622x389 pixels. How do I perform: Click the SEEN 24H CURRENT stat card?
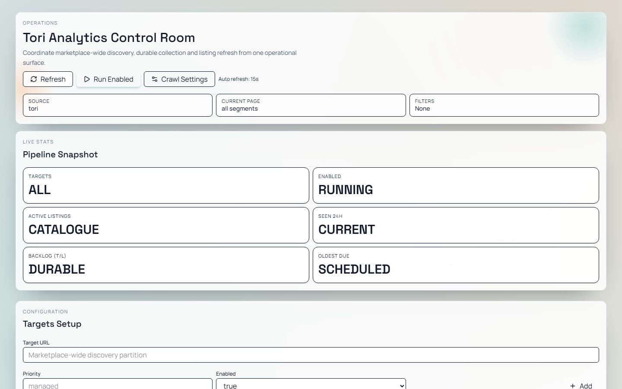click(456, 225)
